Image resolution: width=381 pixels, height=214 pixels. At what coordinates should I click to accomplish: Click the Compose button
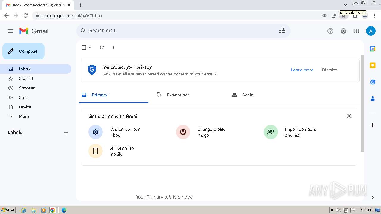pos(24,51)
